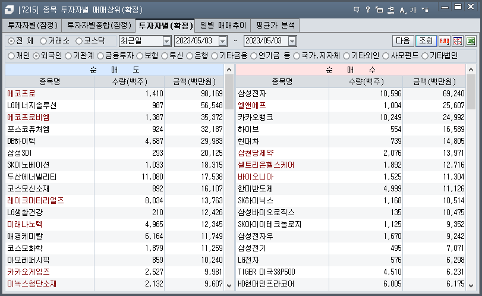
Task: Click the 순매도 종목명 column header
Action: [49, 82]
